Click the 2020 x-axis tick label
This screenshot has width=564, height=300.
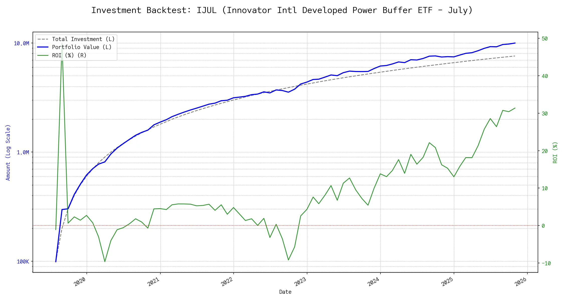[80, 282]
